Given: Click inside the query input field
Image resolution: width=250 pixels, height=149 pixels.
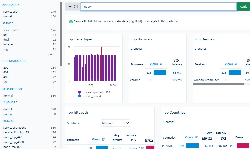Looking at the screenshot, I should pyautogui.click(x=158, y=7).
